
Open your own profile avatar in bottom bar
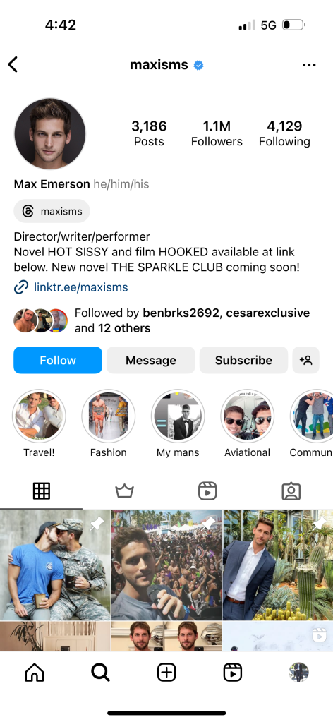(x=298, y=673)
